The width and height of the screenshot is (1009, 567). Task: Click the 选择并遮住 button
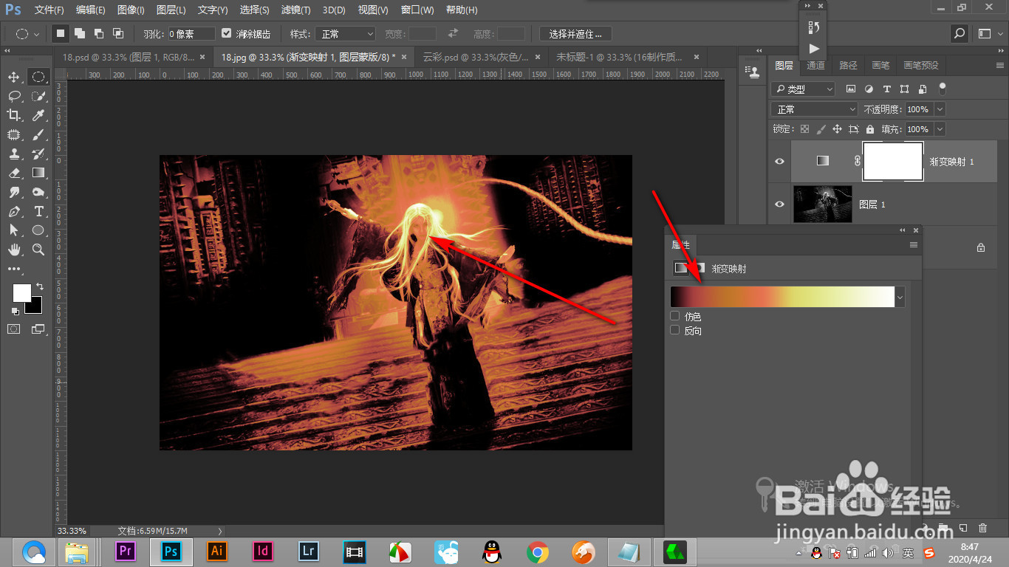point(575,34)
